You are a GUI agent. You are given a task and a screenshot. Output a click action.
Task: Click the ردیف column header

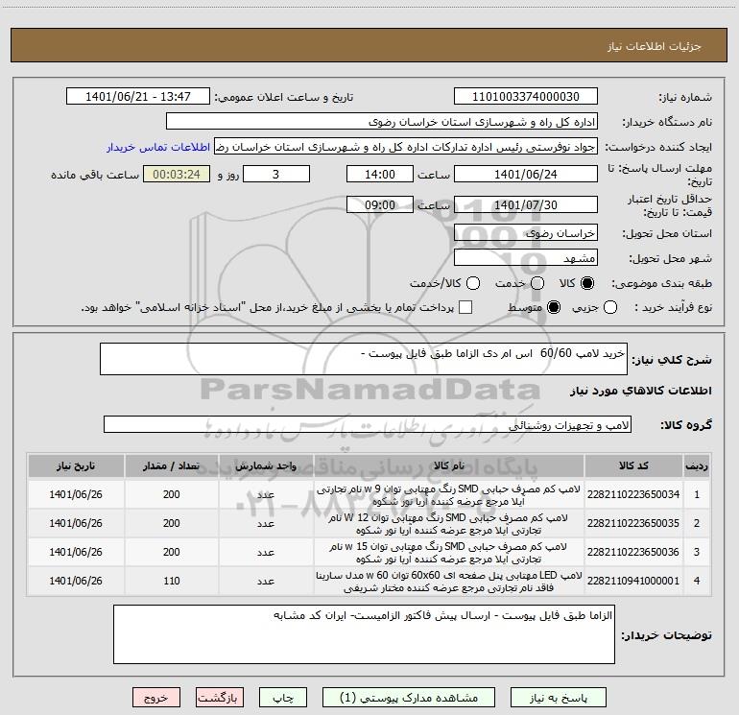click(697, 465)
